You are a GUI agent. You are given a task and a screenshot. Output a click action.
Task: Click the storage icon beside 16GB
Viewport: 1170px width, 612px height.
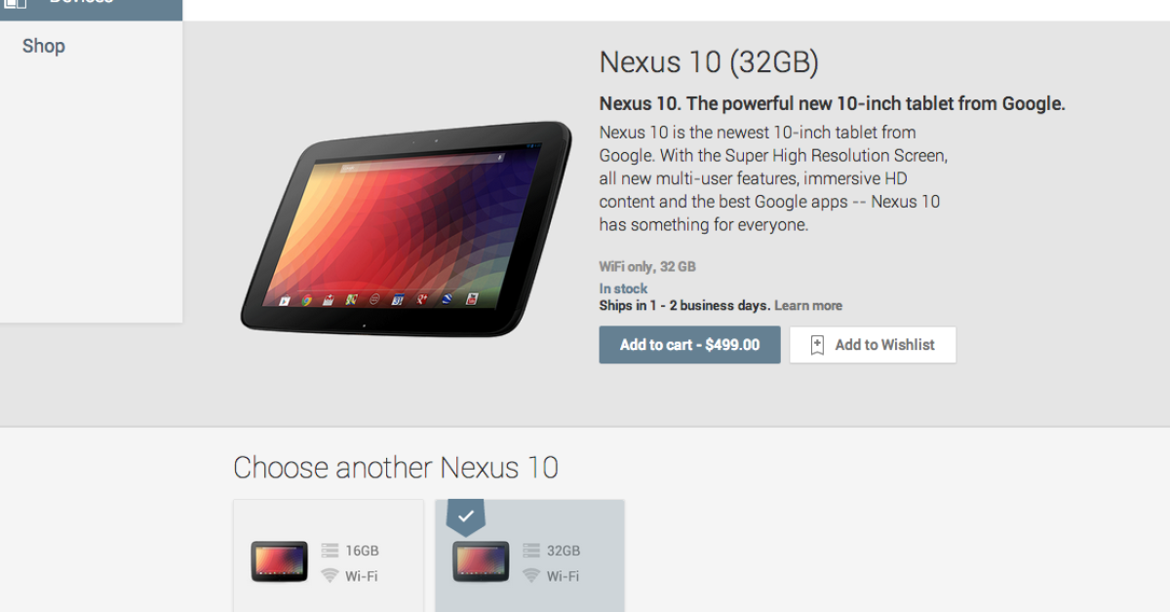click(x=330, y=551)
